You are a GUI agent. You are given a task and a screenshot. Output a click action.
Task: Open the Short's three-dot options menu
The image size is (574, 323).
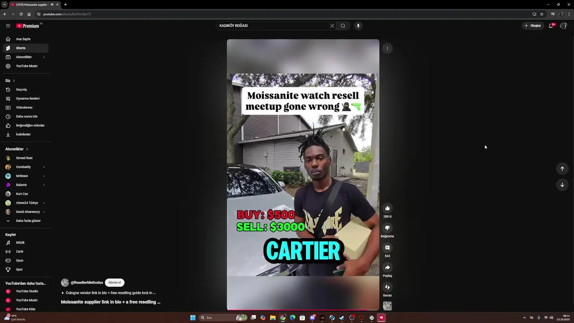pyautogui.click(x=387, y=48)
